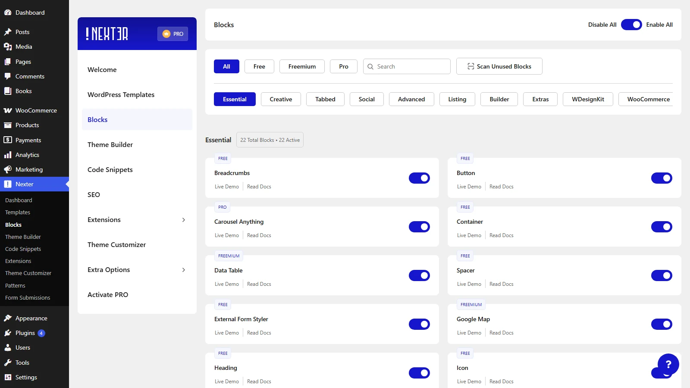Click into the block Search field
The height and width of the screenshot is (388, 690).
coord(407,66)
